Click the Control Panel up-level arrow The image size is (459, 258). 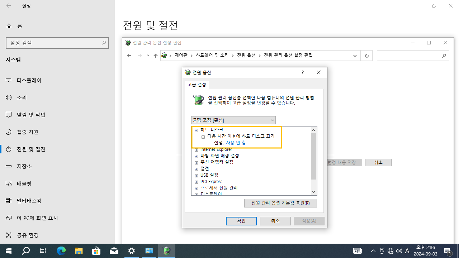click(155, 56)
